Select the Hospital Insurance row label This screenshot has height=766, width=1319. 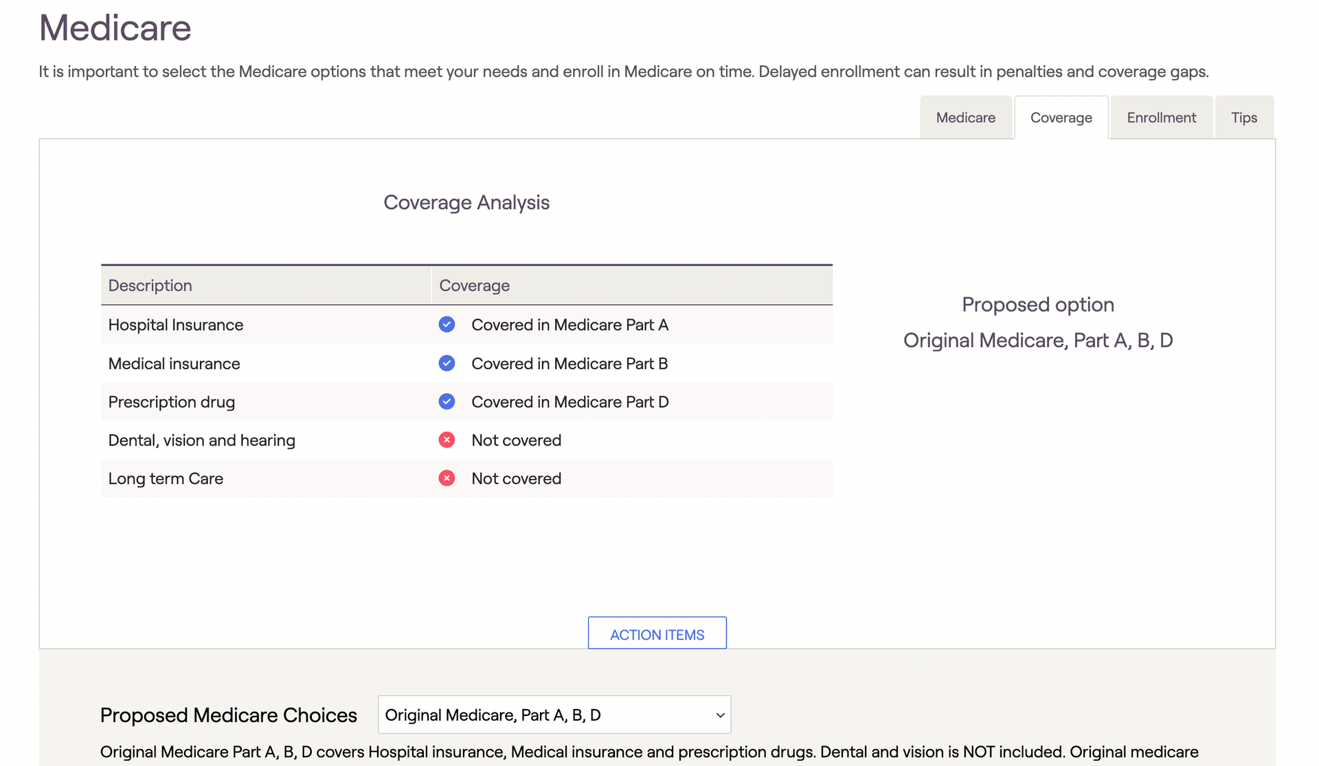click(x=176, y=325)
